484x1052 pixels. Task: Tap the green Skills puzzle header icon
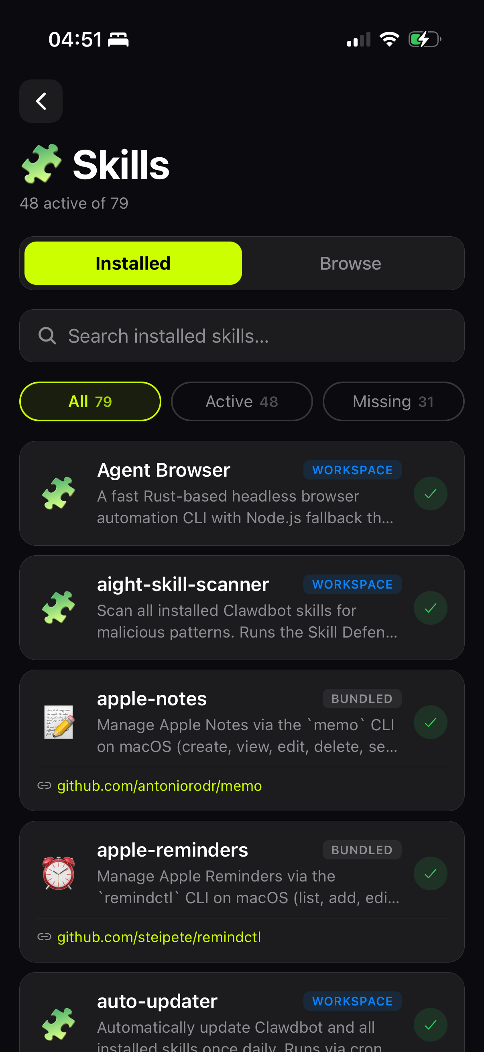pos(41,164)
